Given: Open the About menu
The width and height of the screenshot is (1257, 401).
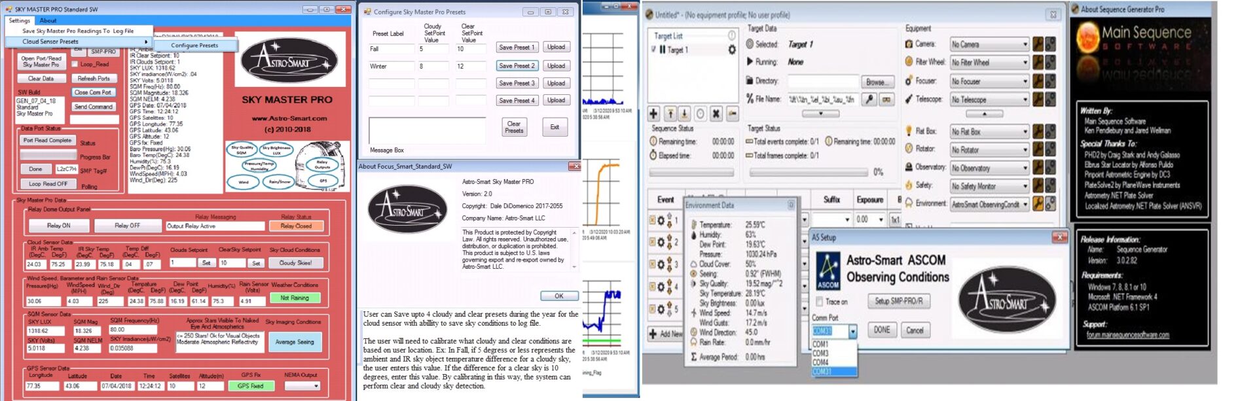Looking at the screenshot, I should click(48, 20).
